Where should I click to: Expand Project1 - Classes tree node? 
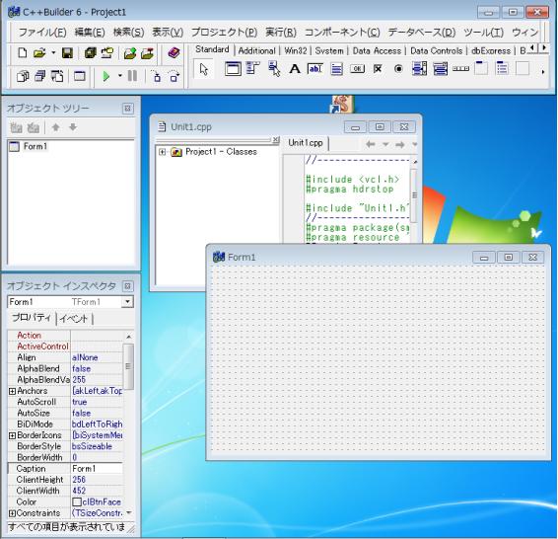tap(163, 152)
